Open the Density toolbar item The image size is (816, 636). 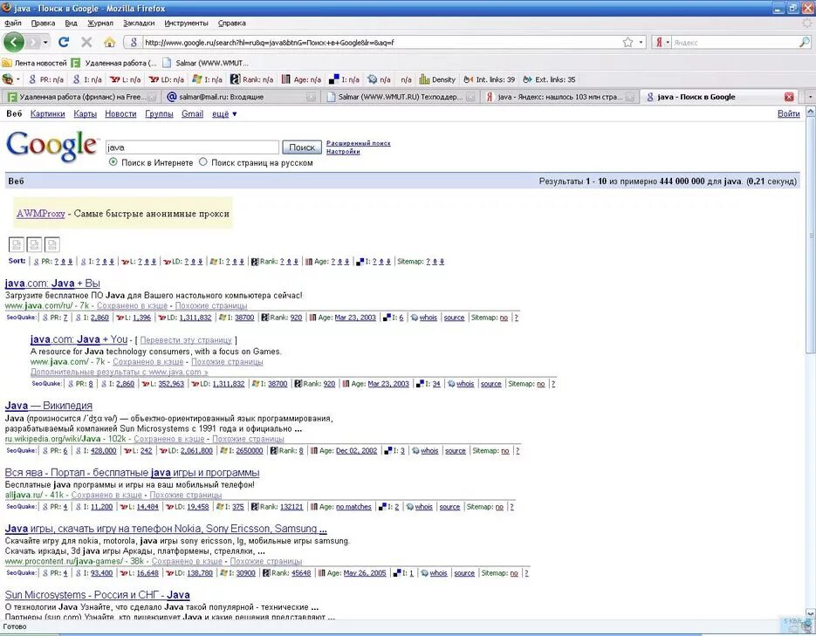(437, 79)
